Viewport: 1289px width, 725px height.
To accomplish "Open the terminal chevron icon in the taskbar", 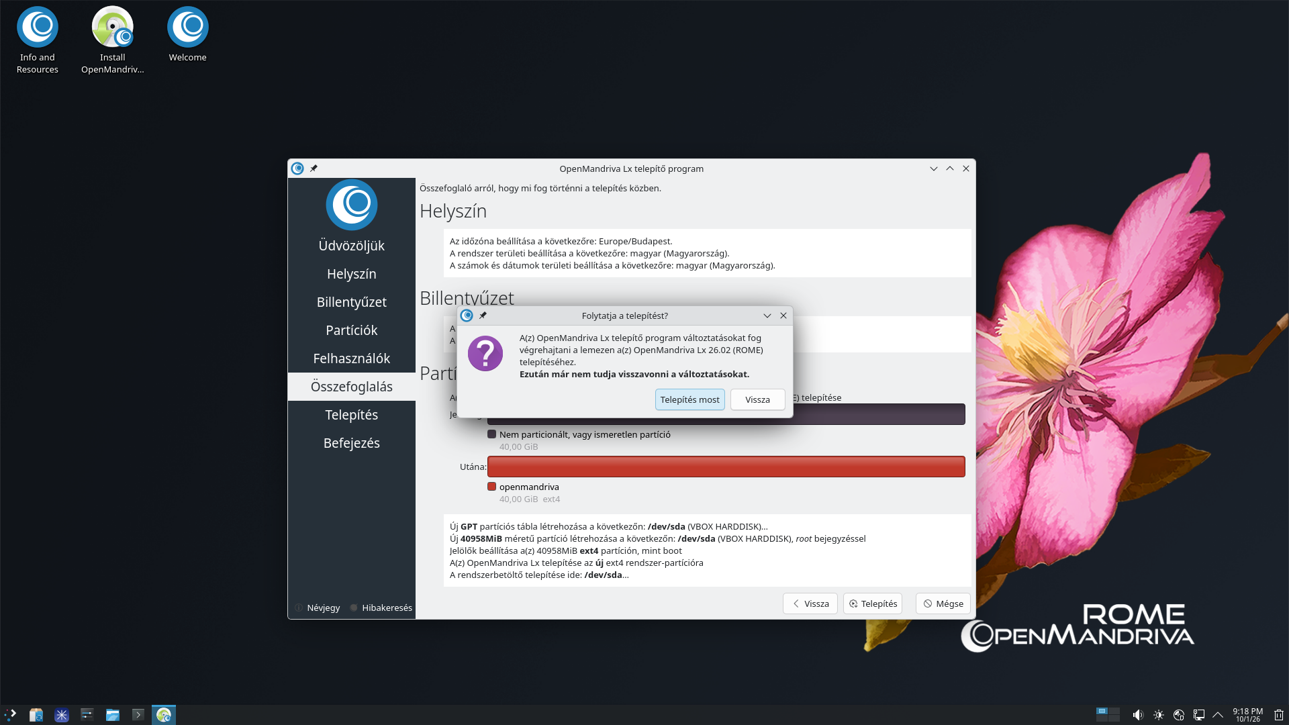I will 138,715.
